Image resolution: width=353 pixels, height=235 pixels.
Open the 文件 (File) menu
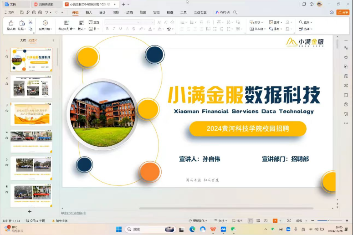click(10, 12)
